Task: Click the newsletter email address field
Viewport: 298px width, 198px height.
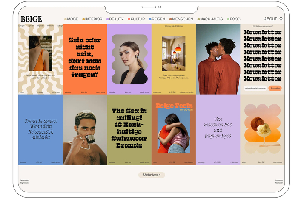Action: pos(255,88)
